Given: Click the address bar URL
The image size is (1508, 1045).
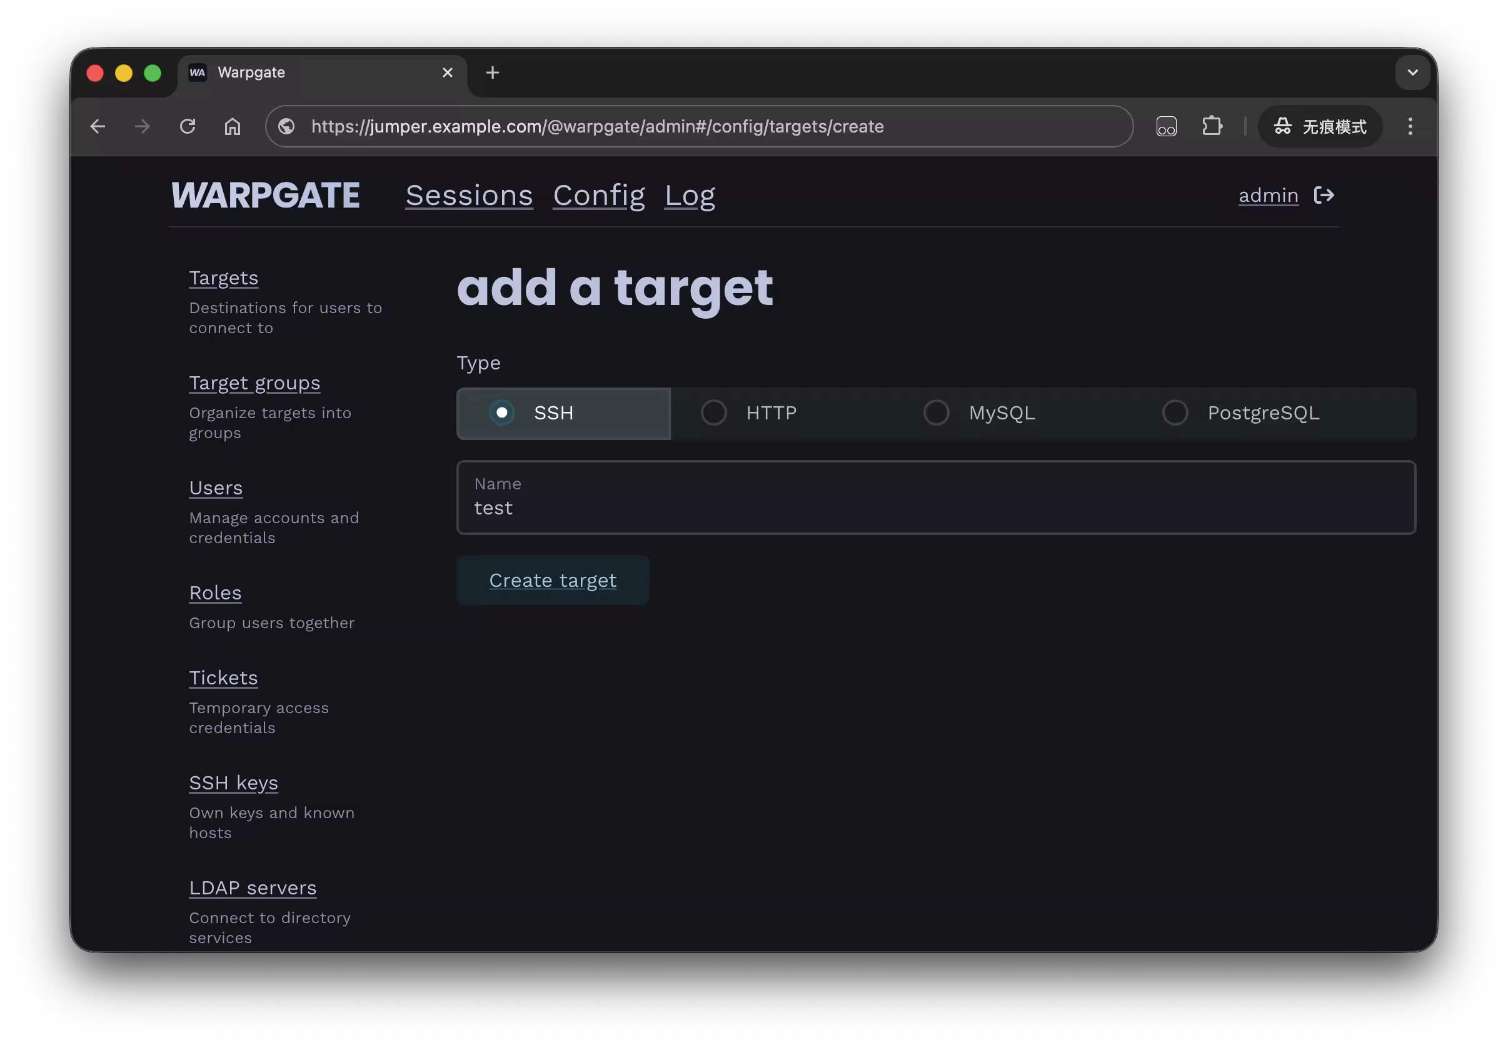Looking at the screenshot, I should point(597,126).
